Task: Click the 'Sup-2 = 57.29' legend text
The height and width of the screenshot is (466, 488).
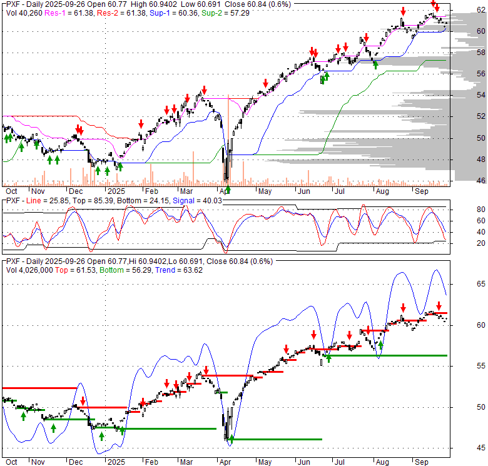Action: pos(225,13)
